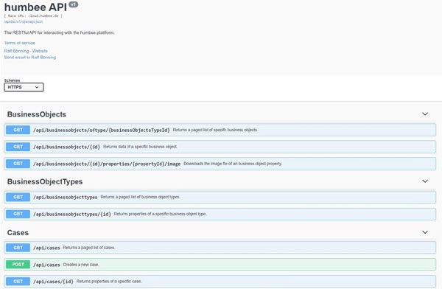Viewport: 442px width, 289px height.
Task: Click 'Returns properties of a specific case' description
Action: tap(109, 282)
